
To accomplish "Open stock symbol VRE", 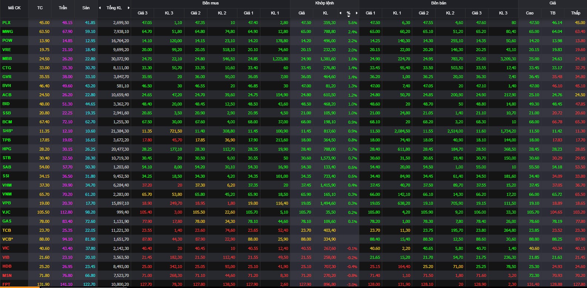I will [x=7, y=50].
